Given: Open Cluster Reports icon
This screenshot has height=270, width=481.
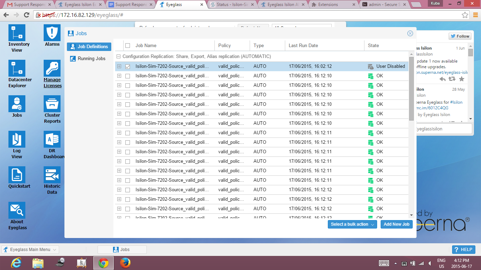Looking at the screenshot, I should (52, 104).
